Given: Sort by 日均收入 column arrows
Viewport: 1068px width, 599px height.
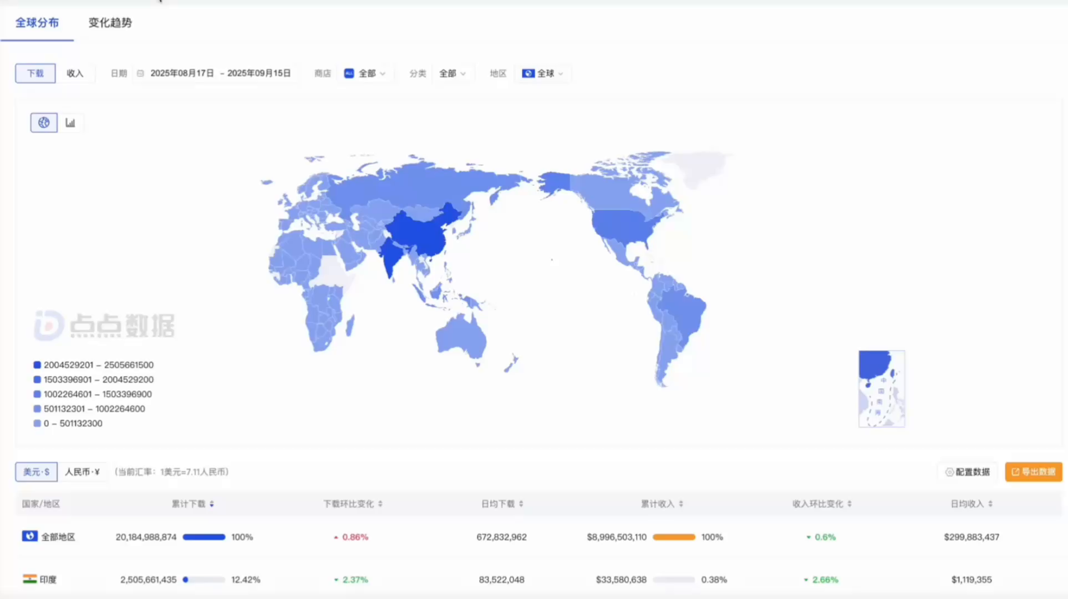Looking at the screenshot, I should pyautogui.click(x=990, y=504).
